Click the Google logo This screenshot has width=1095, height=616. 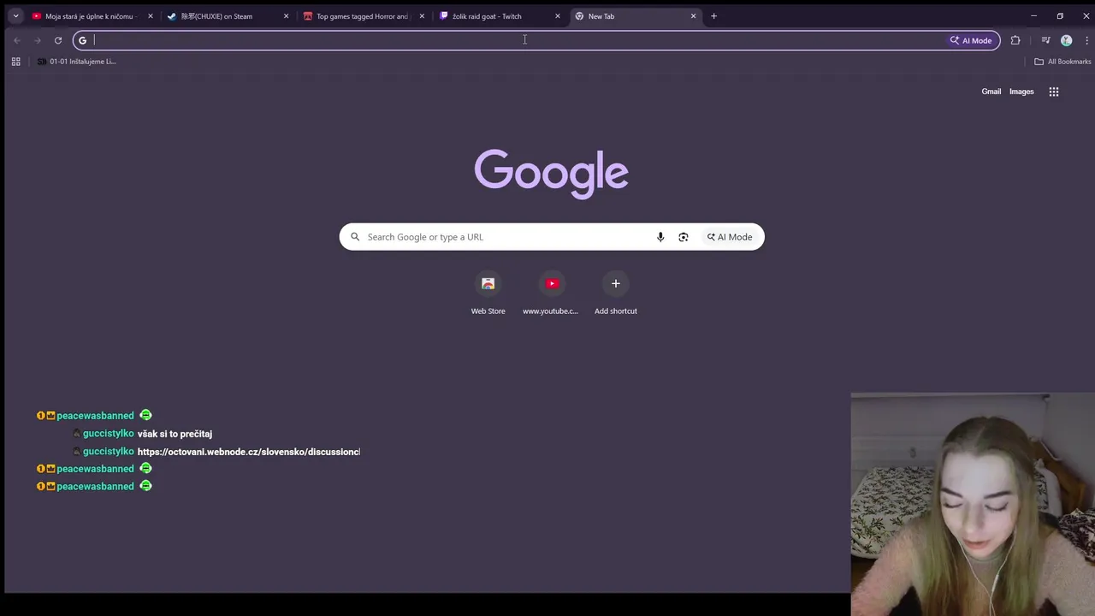pos(552,174)
